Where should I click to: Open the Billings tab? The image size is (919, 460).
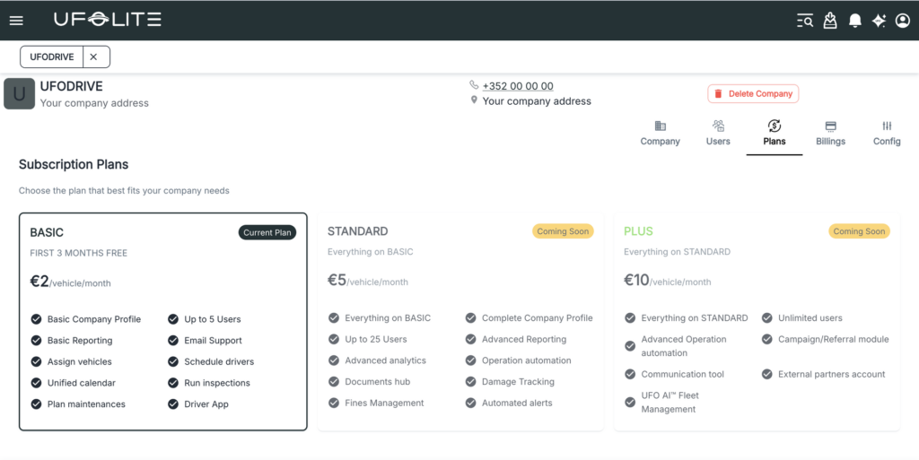pyautogui.click(x=830, y=134)
